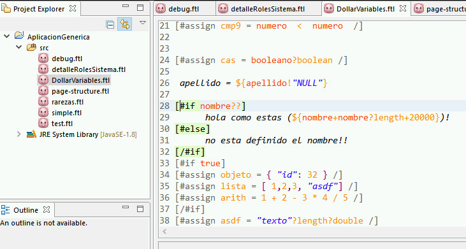Click line number 33 '#if true' directive
The width and height of the screenshot is (466, 249).
pos(200,163)
